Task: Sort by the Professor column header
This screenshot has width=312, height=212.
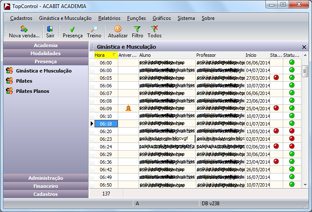Action: tap(220, 55)
